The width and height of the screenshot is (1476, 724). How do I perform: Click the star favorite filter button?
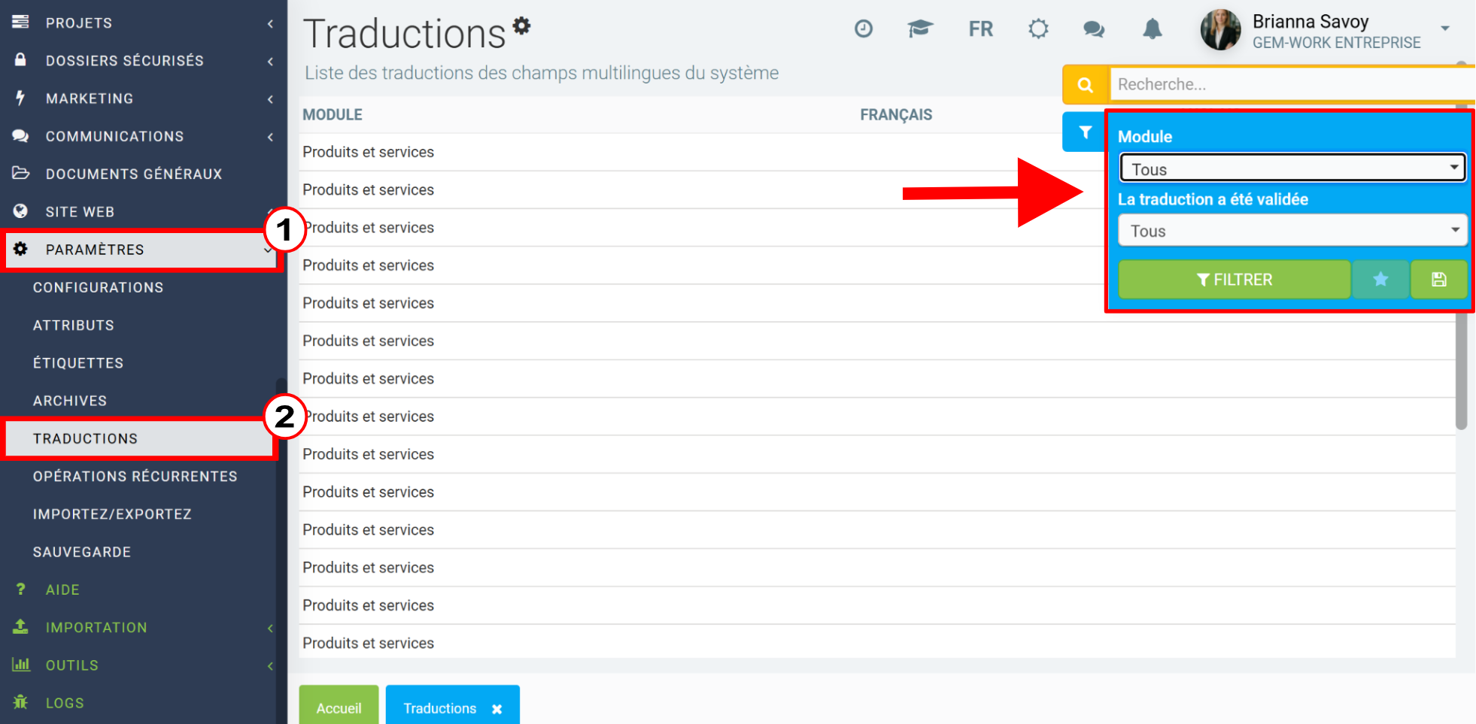(1380, 280)
